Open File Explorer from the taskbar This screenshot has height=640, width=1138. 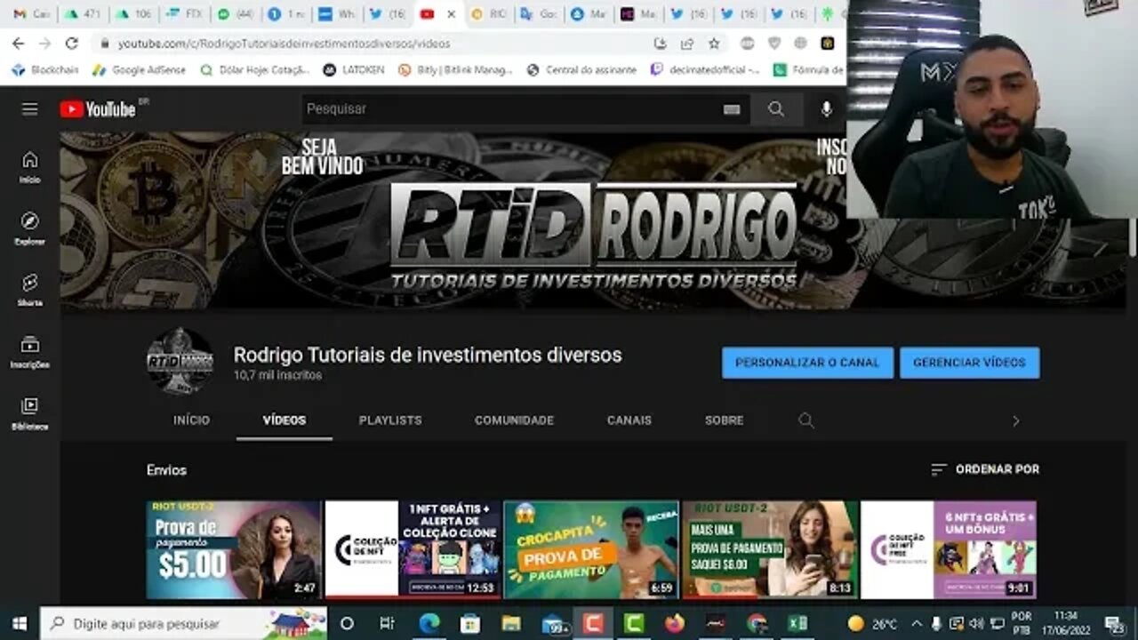pyautogui.click(x=511, y=623)
